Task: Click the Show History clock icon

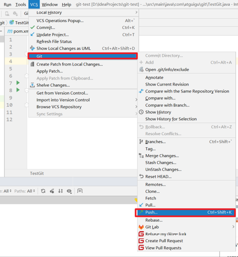Action: point(141,112)
